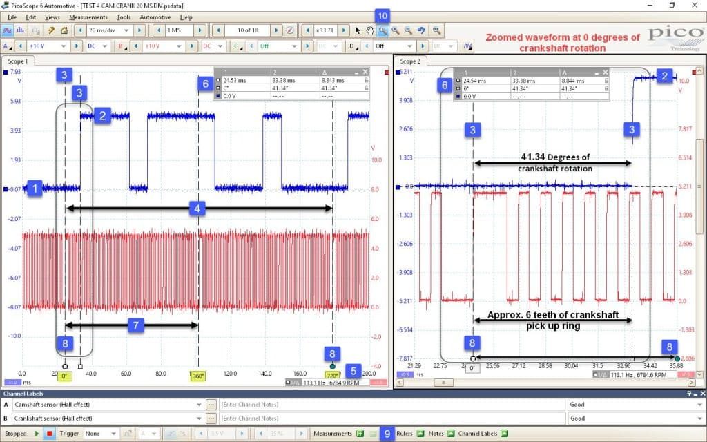Open Channel B options button
The image size is (707, 442).
click(x=122, y=46)
